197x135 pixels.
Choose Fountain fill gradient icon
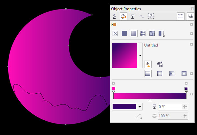coord(134,33)
